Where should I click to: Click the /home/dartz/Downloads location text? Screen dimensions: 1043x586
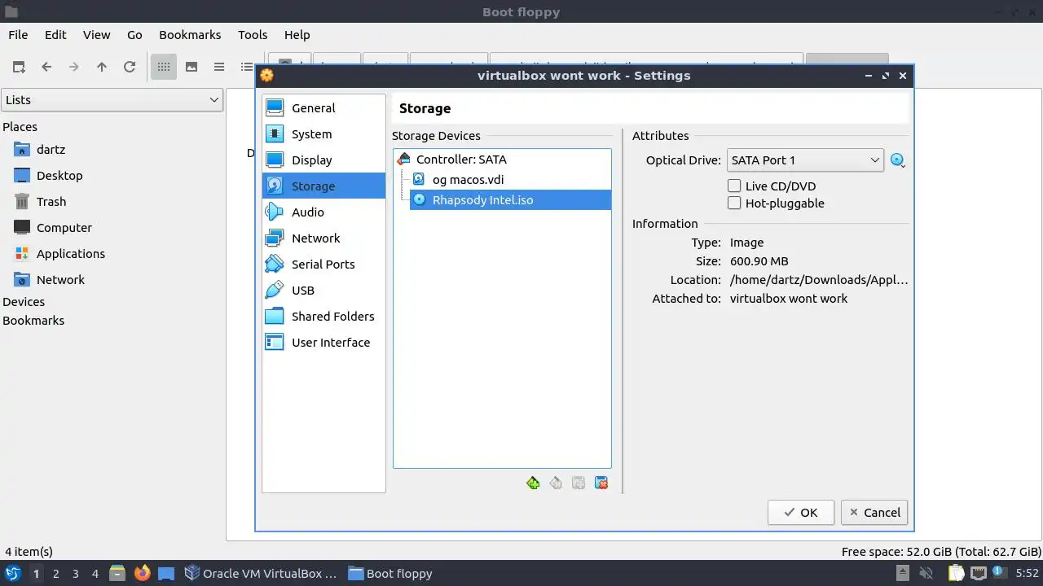[x=819, y=280]
